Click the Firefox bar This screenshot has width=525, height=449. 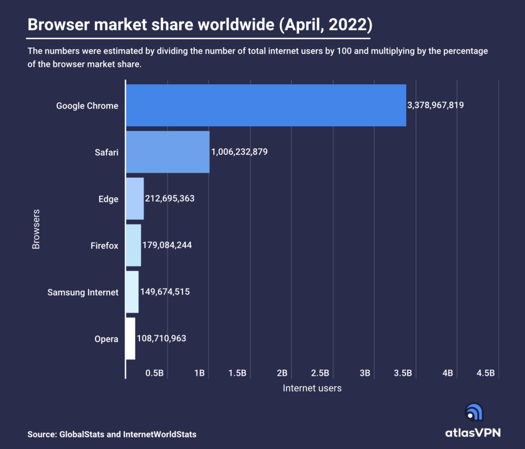point(133,245)
